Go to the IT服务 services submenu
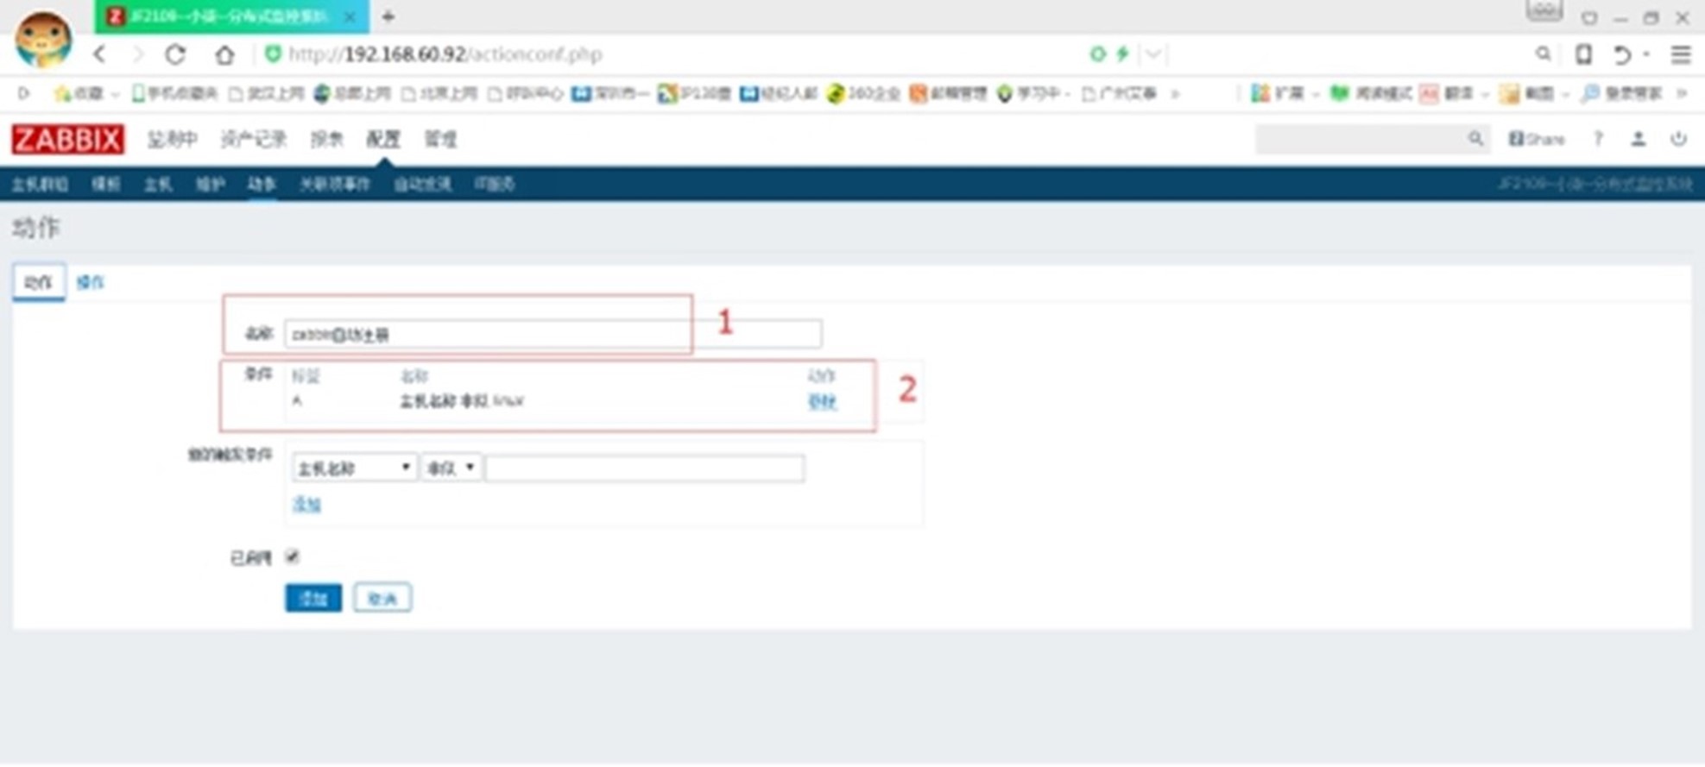 click(495, 184)
